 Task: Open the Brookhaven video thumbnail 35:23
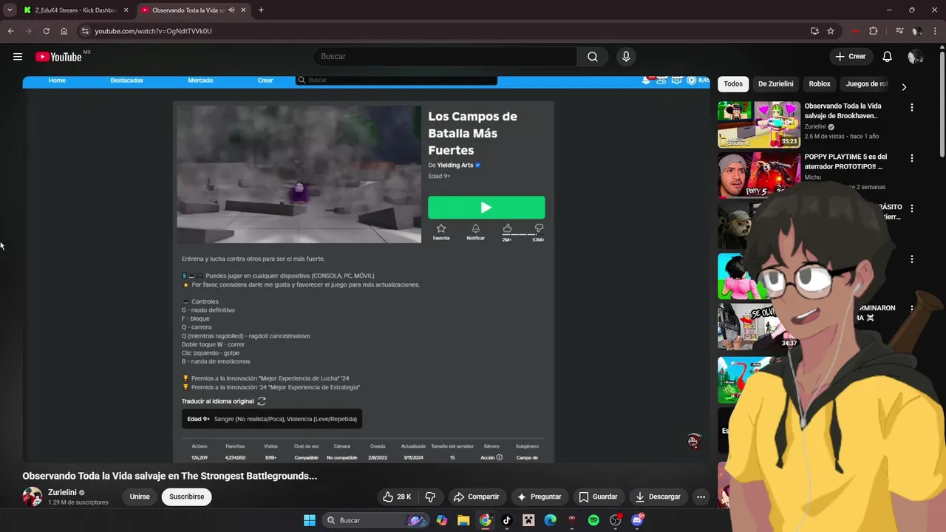click(759, 124)
